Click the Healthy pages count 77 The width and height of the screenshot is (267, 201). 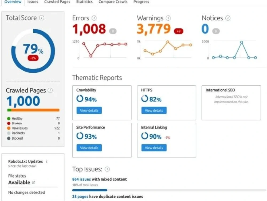[58, 118]
